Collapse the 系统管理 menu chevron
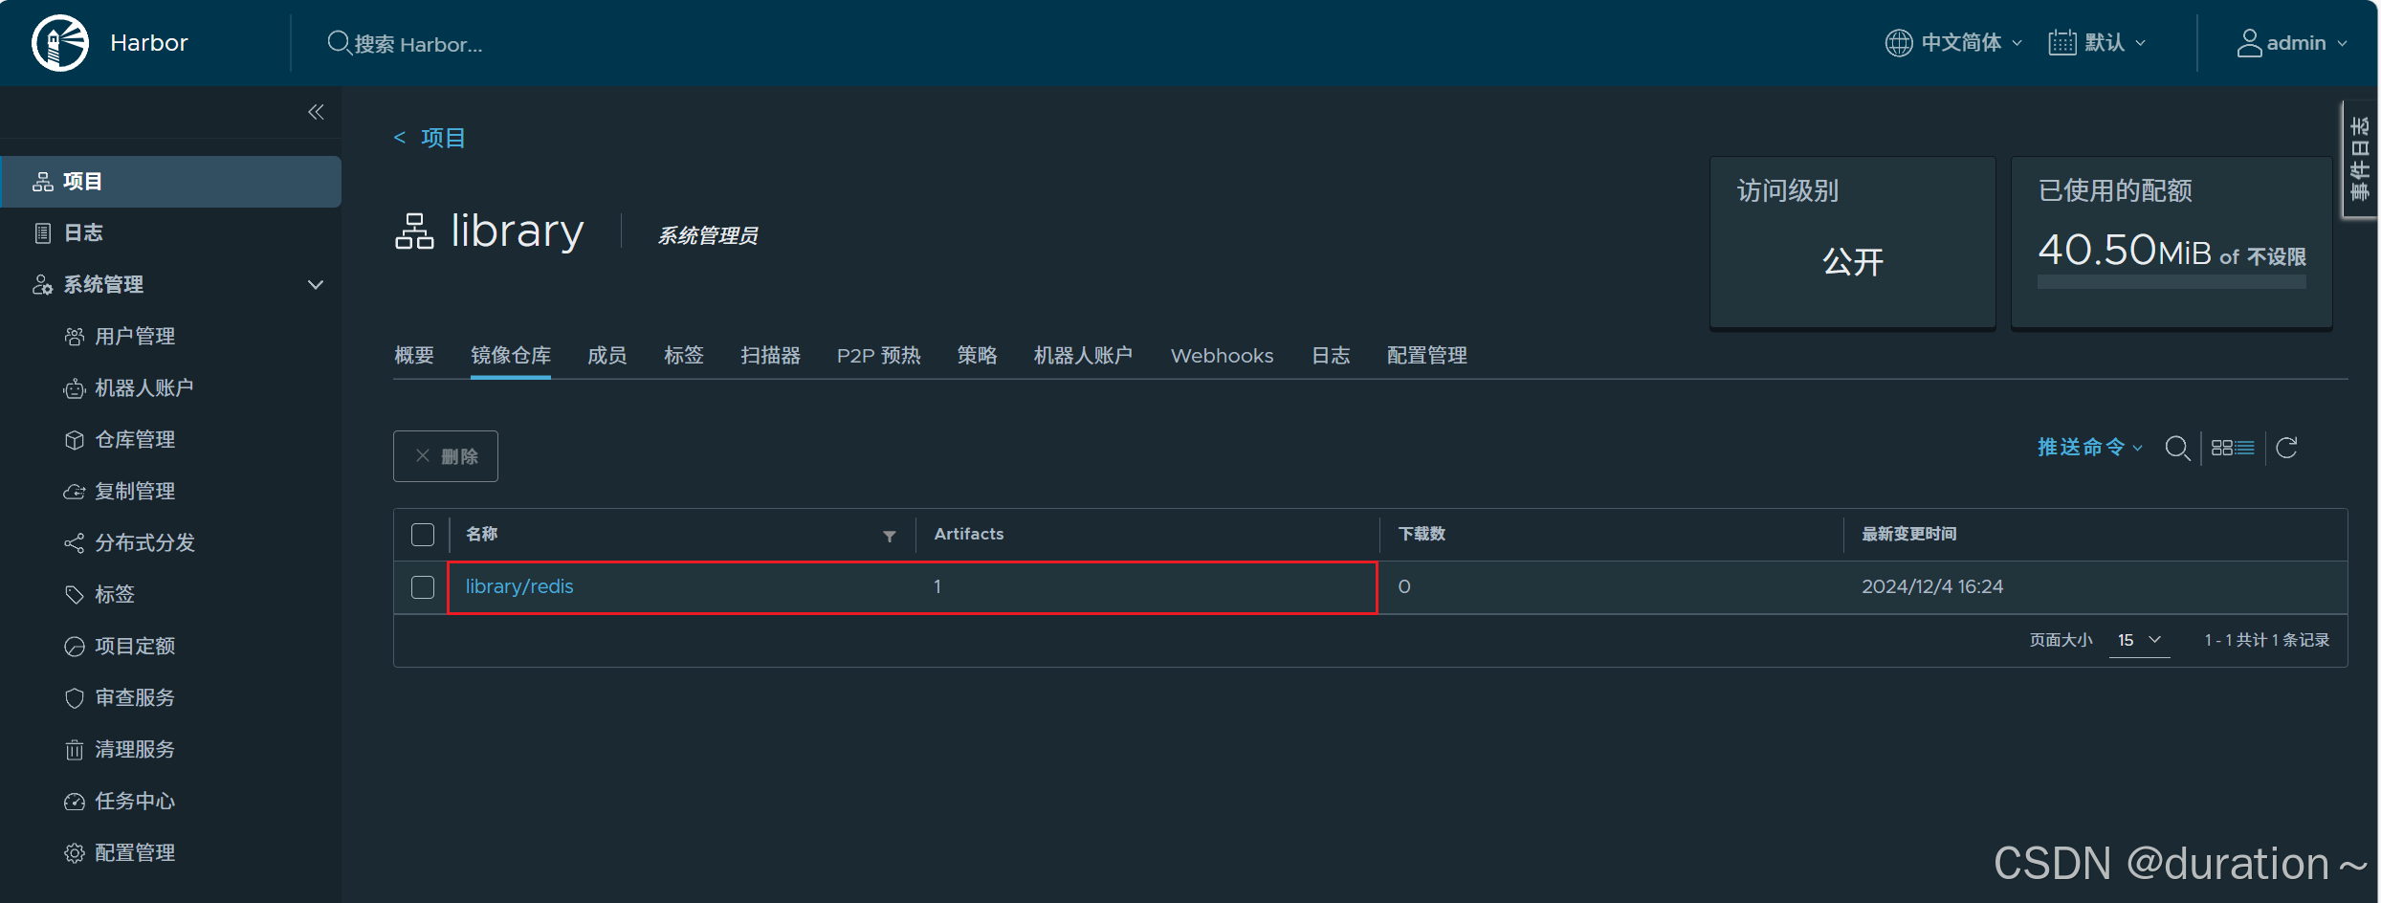Viewport: 2381px width, 903px height. coord(316,284)
